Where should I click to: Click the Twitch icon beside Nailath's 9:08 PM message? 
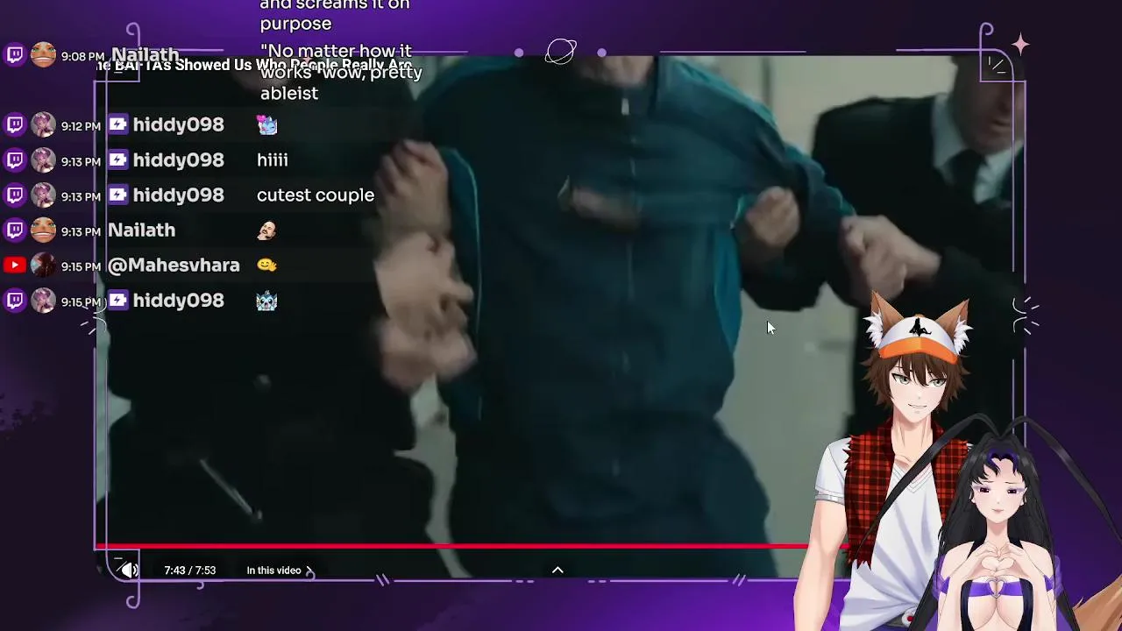click(x=15, y=55)
